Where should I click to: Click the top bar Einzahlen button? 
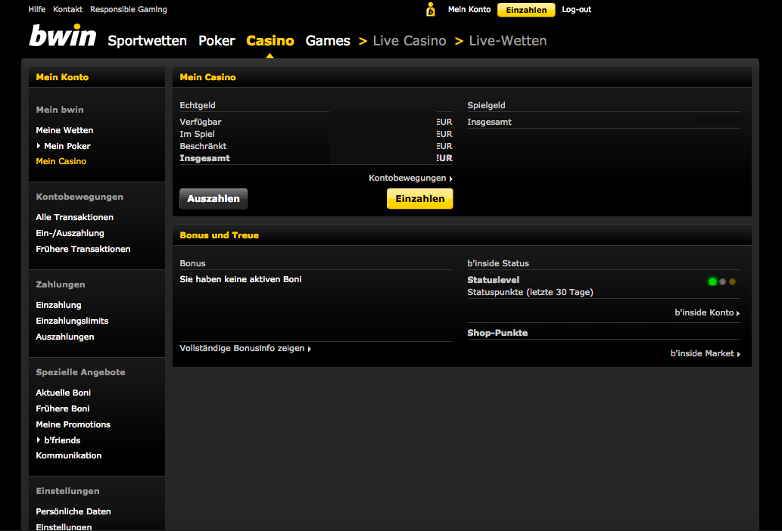point(526,10)
